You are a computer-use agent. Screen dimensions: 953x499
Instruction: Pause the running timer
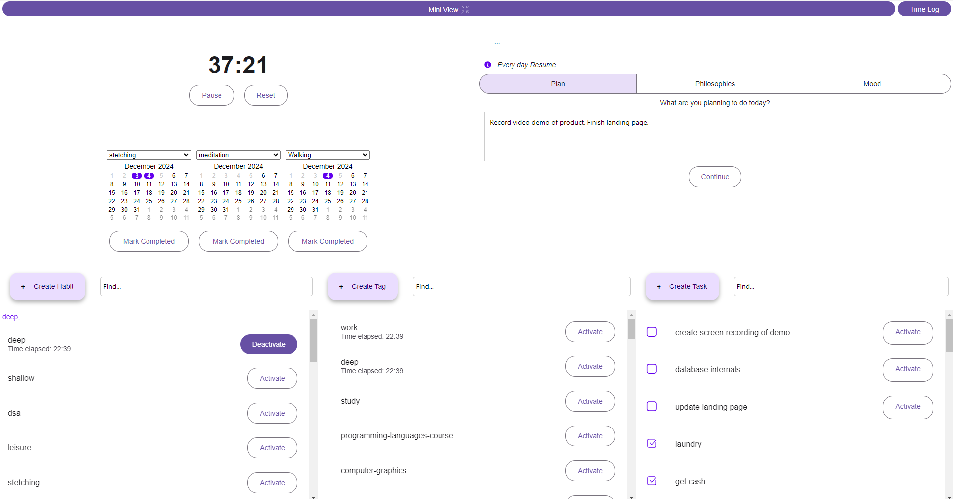(x=212, y=95)
